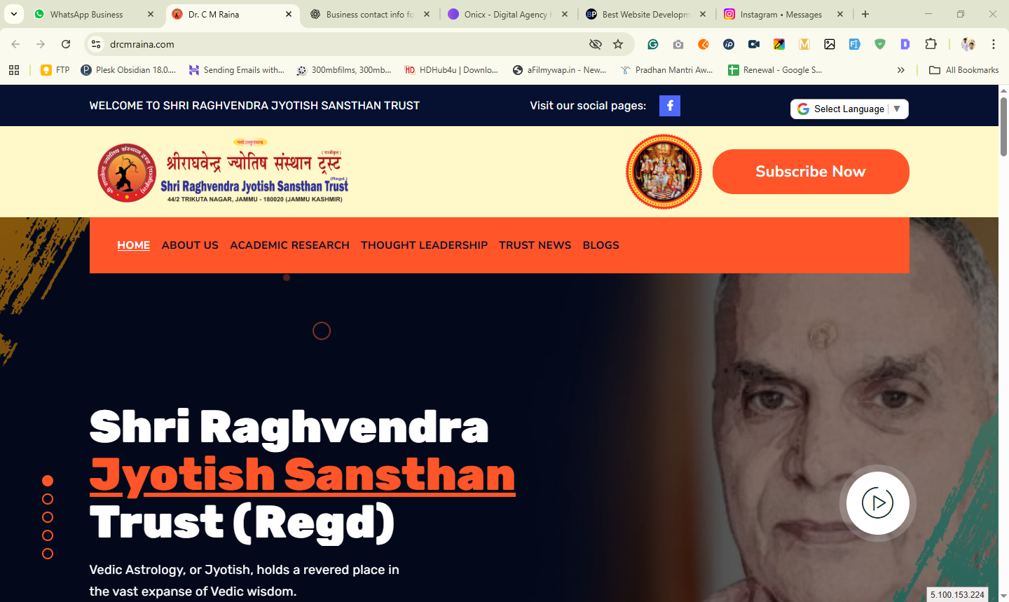The width and height of the screenshot is (1009, 602).
Task: Reload the page with the refresh icon
Action: click(66, 44)
